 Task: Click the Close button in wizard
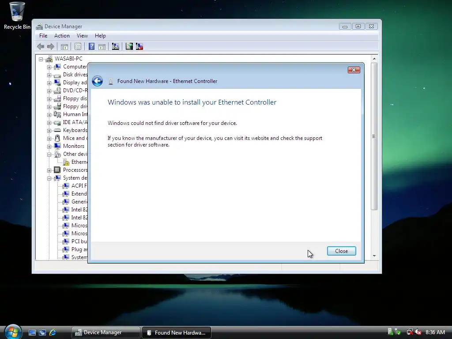tap(341, 251)
